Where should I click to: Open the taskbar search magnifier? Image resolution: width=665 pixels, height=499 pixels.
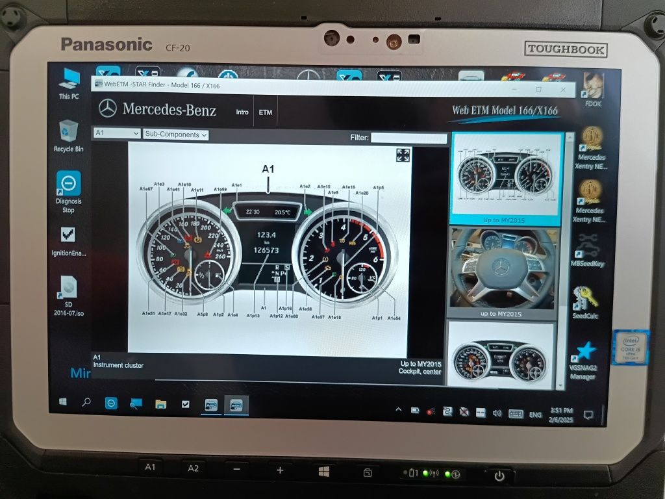(x=86, y=402)
